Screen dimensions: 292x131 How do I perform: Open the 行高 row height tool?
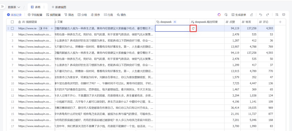click(x=108, y=15)
